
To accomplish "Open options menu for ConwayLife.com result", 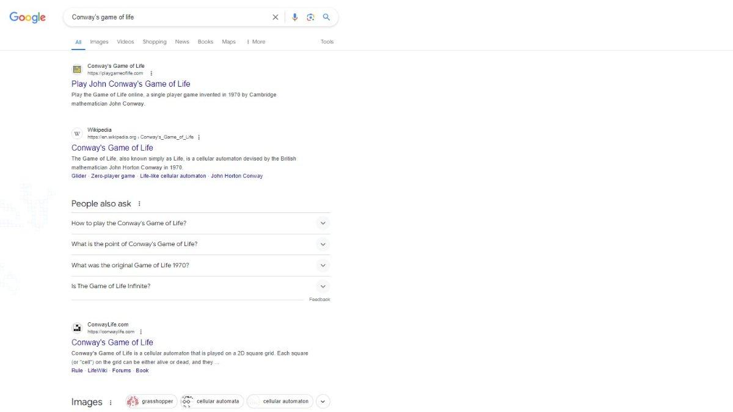I will point(140,332).
